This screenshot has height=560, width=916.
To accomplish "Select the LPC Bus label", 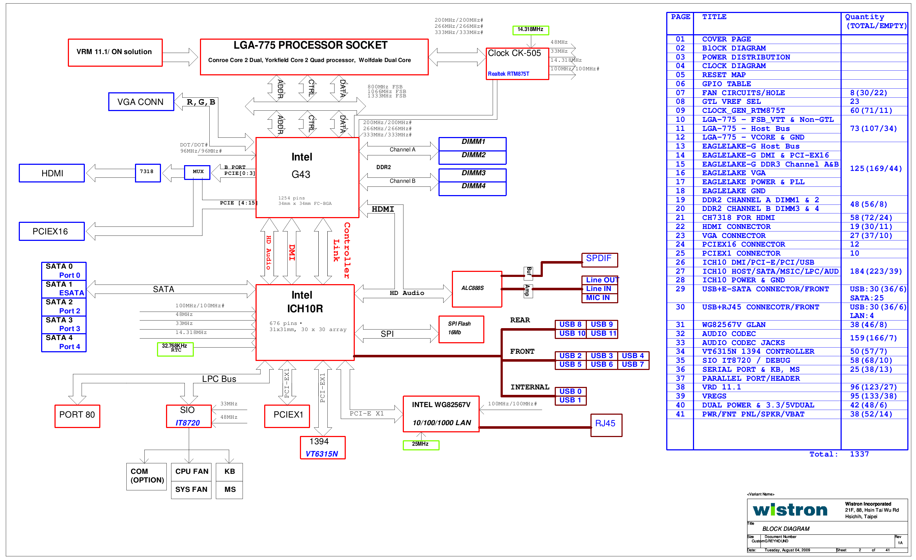I will click(x=219, y=379).
